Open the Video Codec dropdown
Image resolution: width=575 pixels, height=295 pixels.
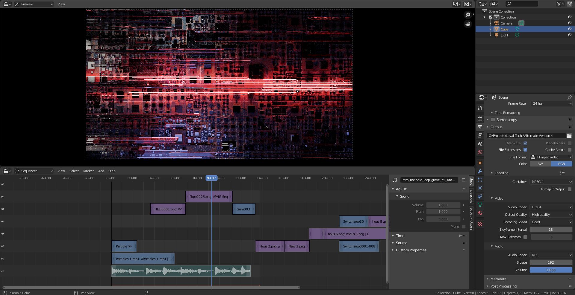(x=551, y=207)
